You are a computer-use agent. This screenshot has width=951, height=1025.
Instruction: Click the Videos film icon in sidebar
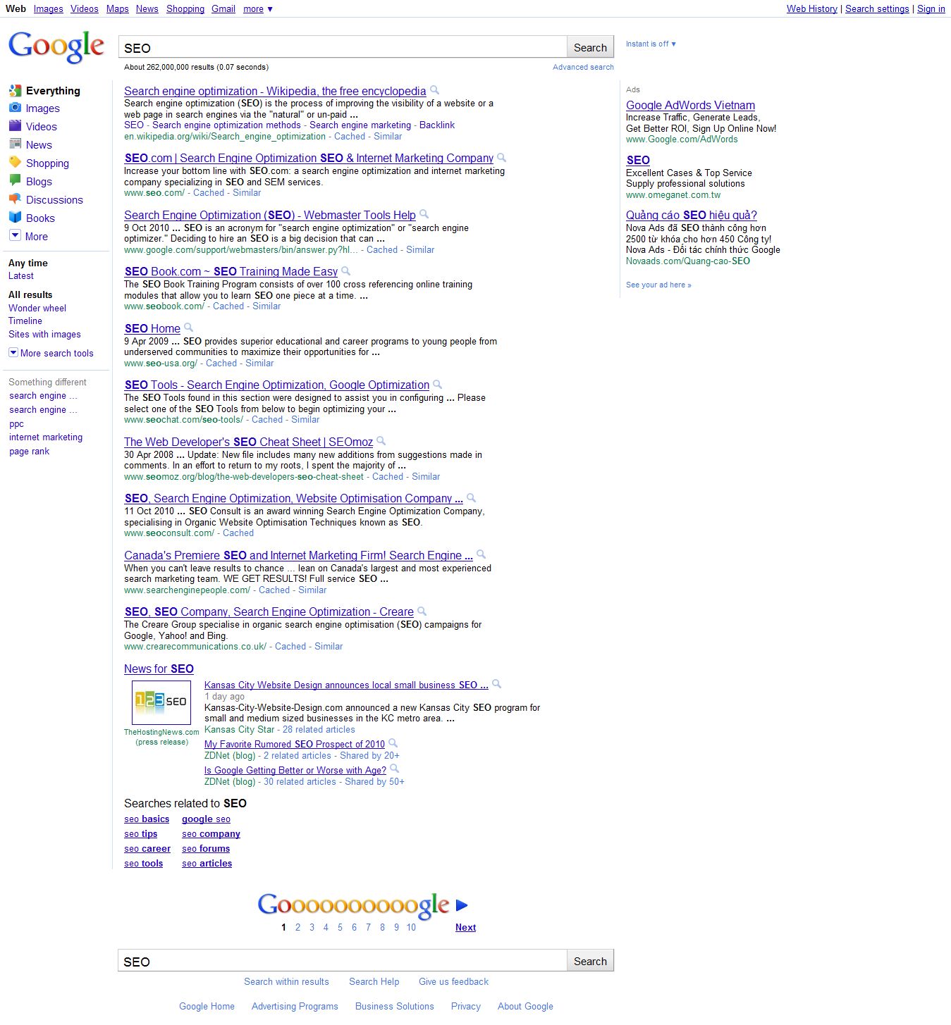coord(15,126)
